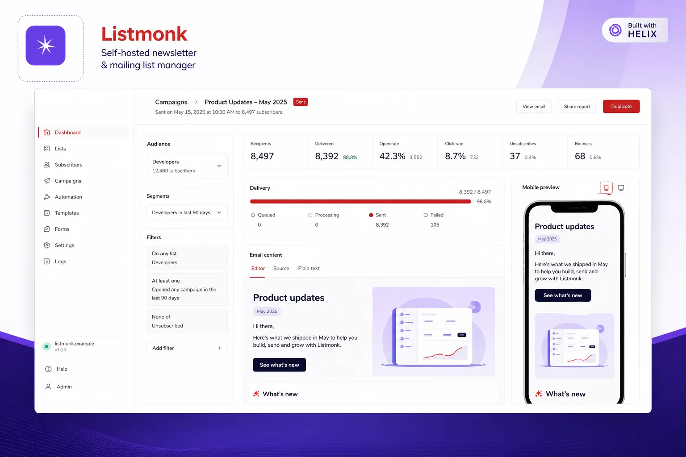Click sparkle icon beside What's new in editor
Image resolution: width=686 pixels, height=457 pixels.
click(x=256, y=394)
